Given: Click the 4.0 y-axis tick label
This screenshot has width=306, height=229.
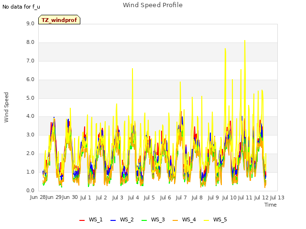Looking at the screenshot, I should (30, 116).
